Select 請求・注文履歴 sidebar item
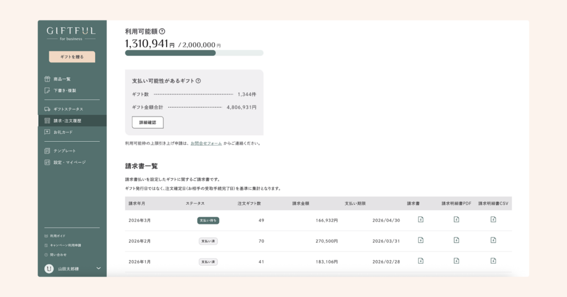 (68, 120)
